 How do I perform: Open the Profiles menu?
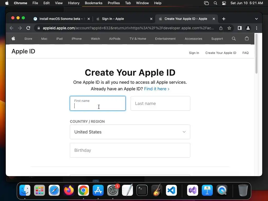pos(114,3)
